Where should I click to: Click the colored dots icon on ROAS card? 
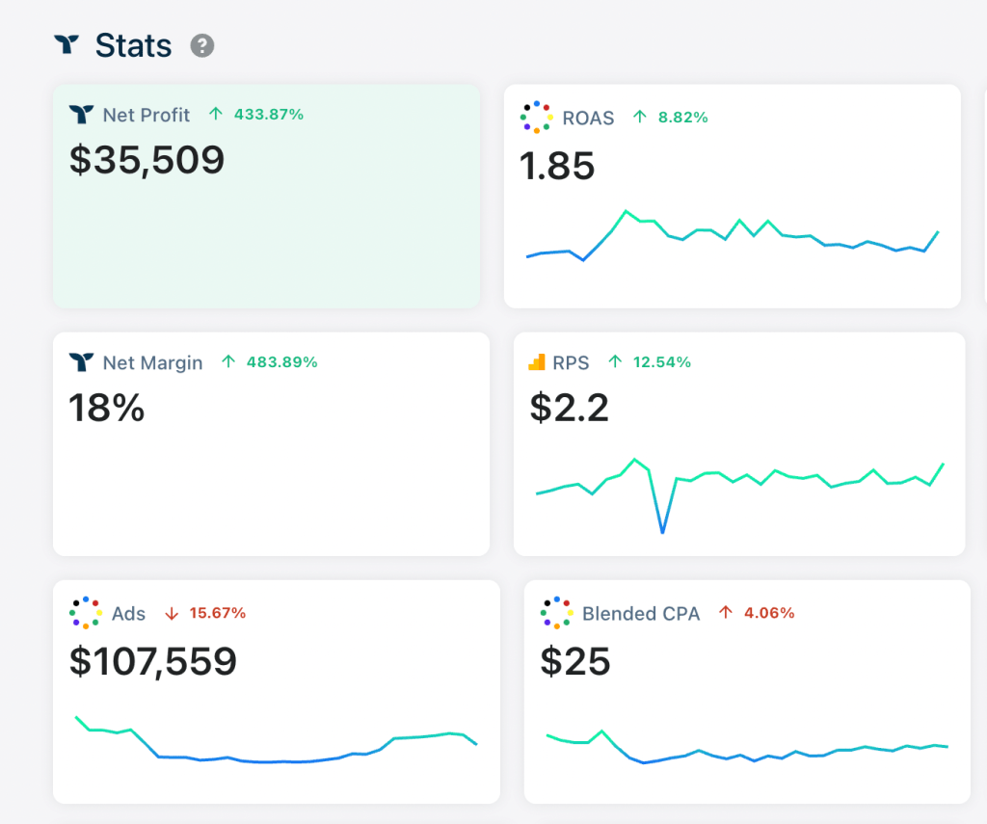(535, 118)
